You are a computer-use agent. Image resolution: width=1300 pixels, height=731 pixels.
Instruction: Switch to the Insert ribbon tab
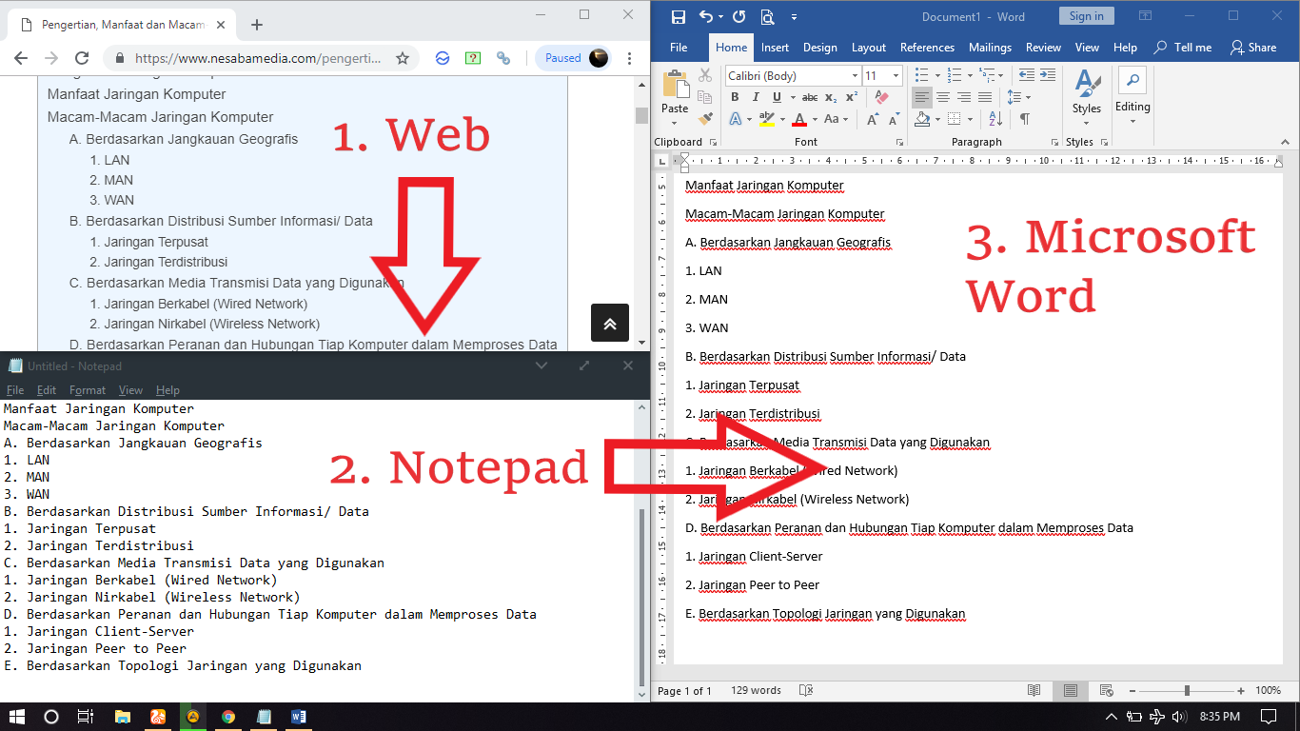click(775, 47)
